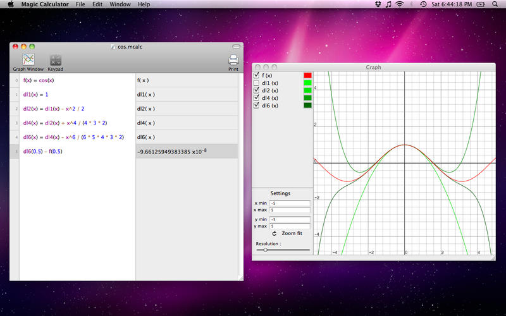Click the y max input field

click(x=289, y=226)
